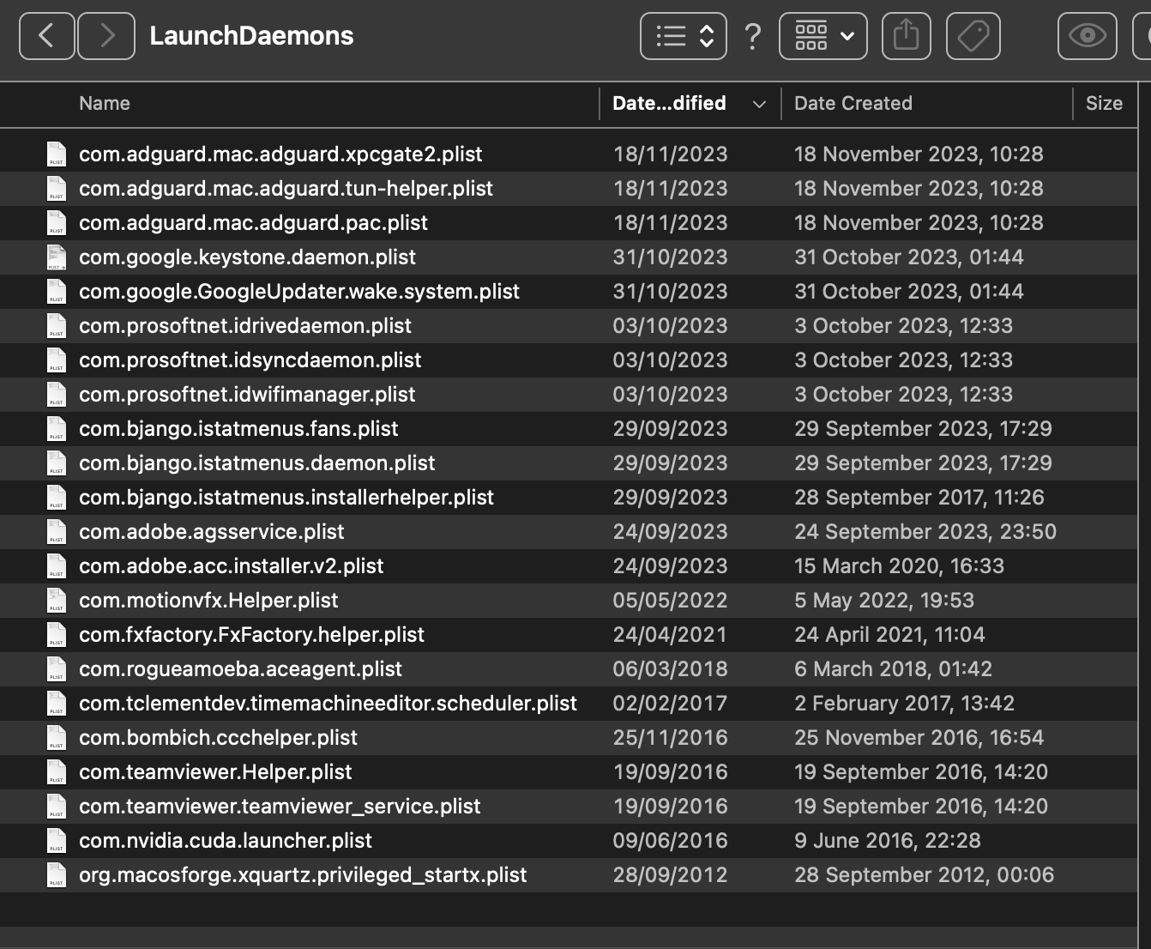Select the file name com.nvidia.cuda.launcher.plist
The image size is (1151, 949).
pos(226,841)
